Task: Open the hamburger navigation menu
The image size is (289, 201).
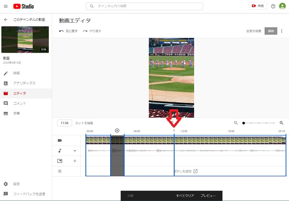Action: (6, 6)
